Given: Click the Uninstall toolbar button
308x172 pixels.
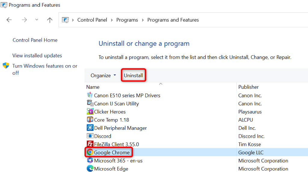Looking at the screenshot, I should [x=134, y=76].
